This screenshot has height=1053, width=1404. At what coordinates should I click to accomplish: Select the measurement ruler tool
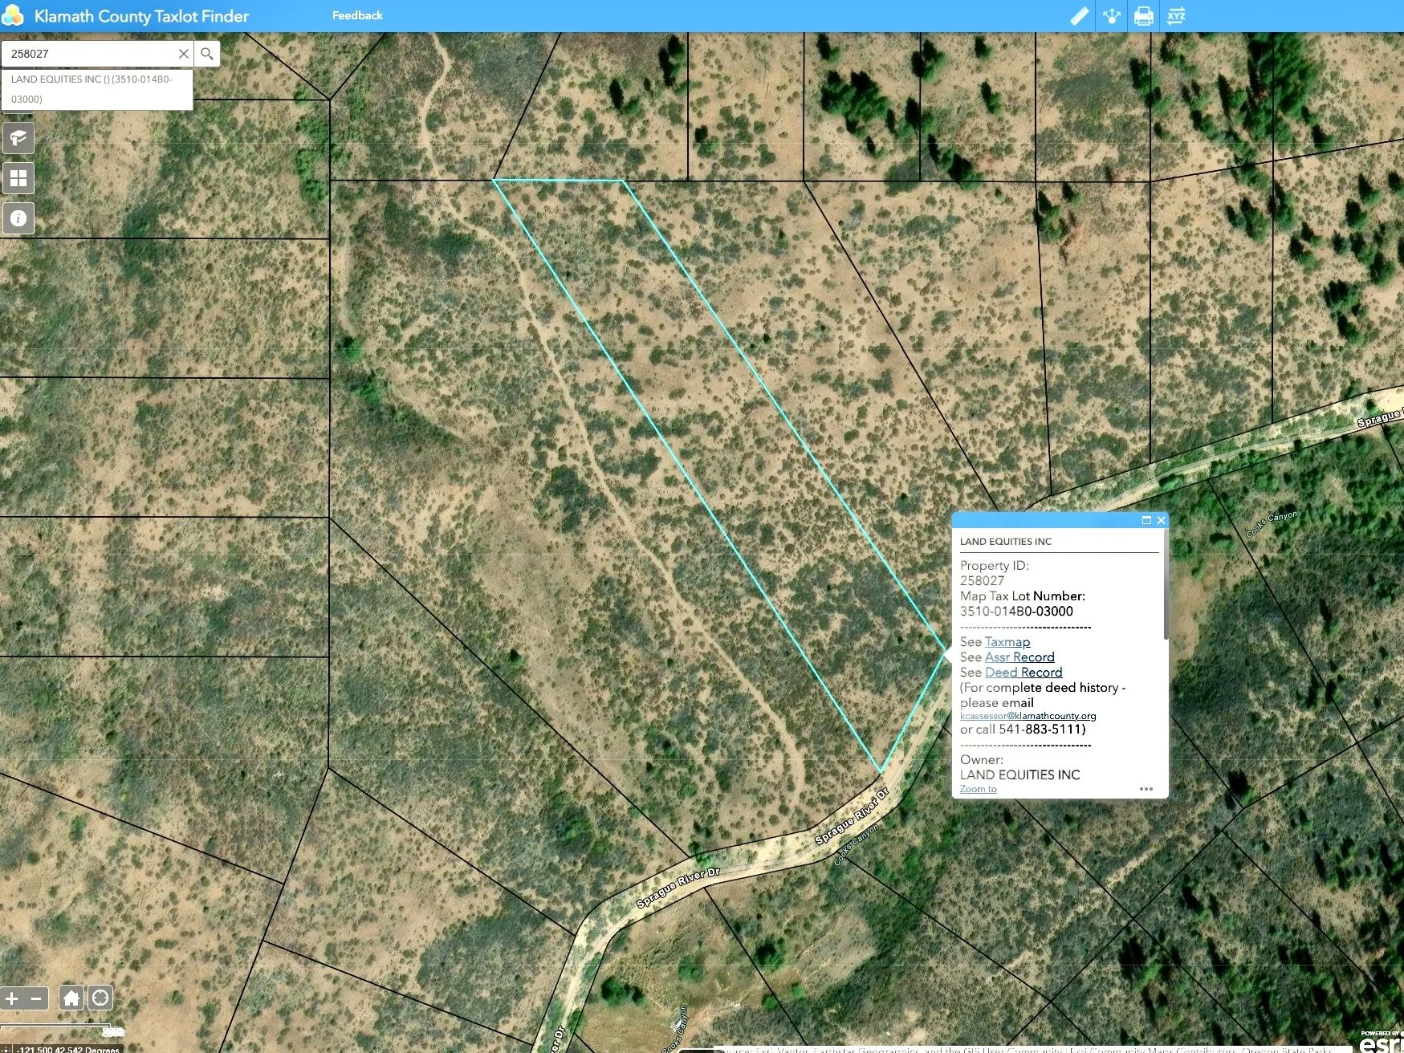click(1079, 15)
